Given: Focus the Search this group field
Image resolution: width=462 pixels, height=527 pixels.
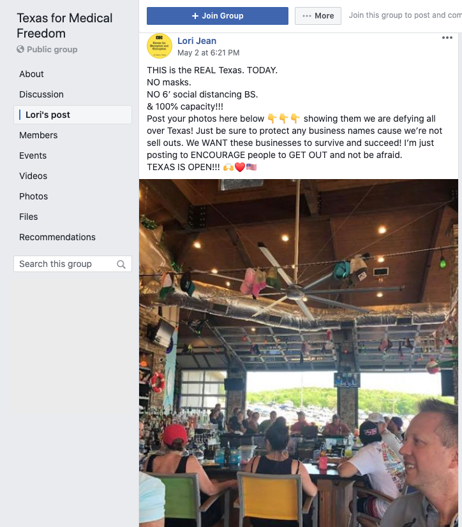Looking at the screenshot, I should [73, 264].
